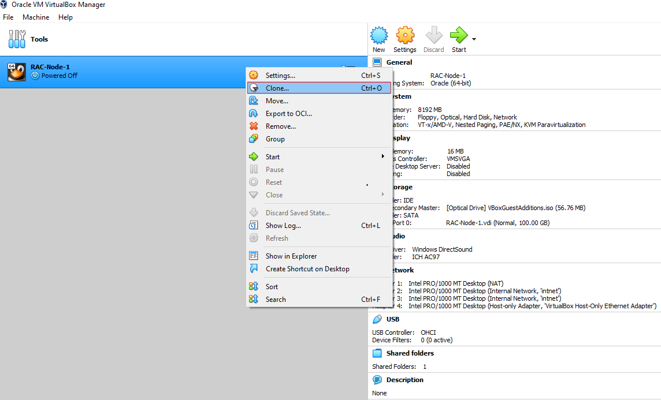Click Reset in the context menu
This screenshot has width=661, height=400.
pos(319,182)
